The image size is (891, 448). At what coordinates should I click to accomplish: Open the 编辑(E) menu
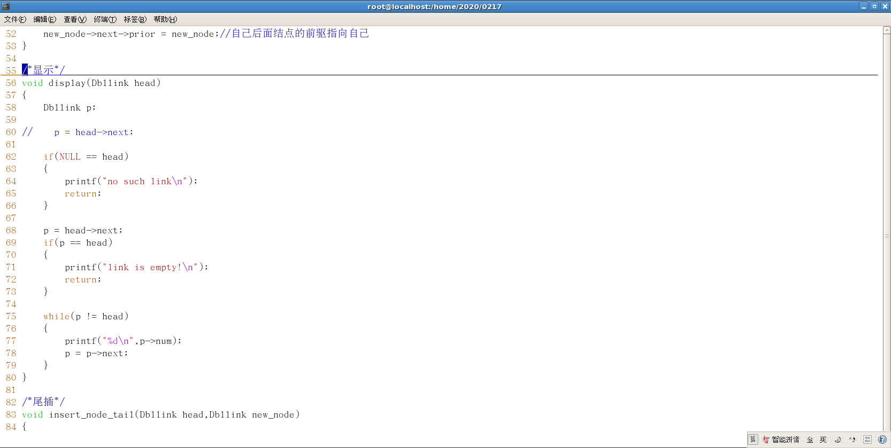coord(45,19)
